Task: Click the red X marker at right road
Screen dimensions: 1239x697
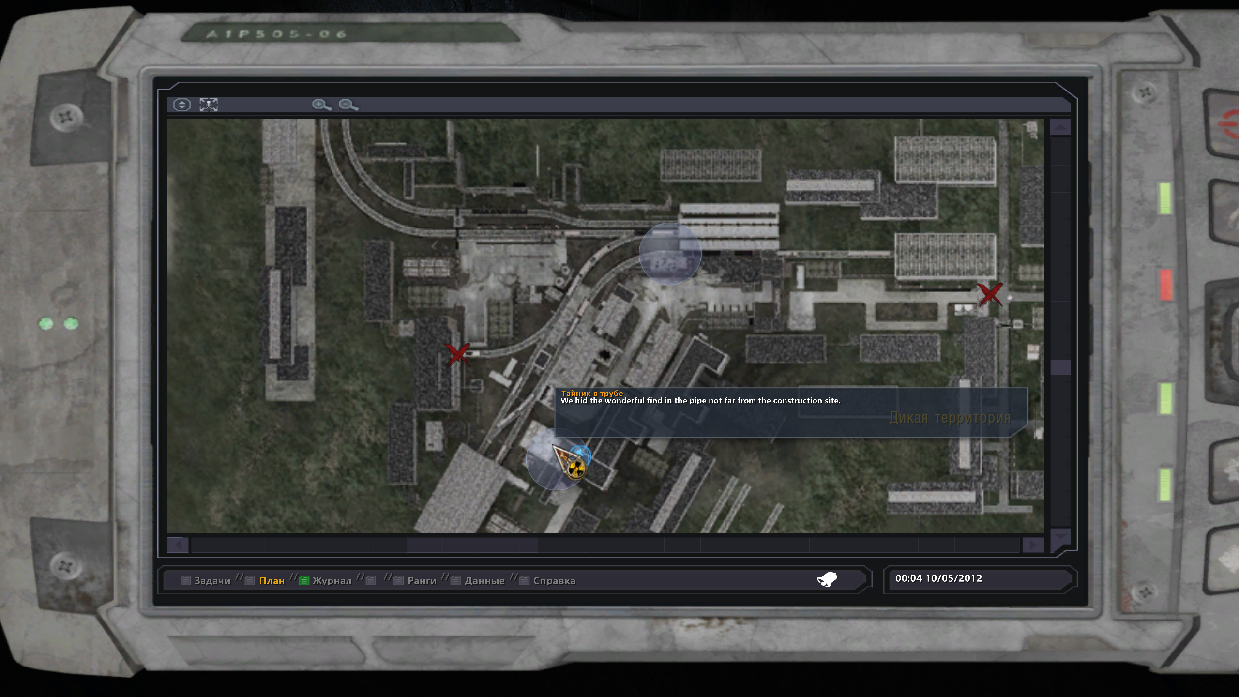Action: pyautogui.click(x=989, y=294)
